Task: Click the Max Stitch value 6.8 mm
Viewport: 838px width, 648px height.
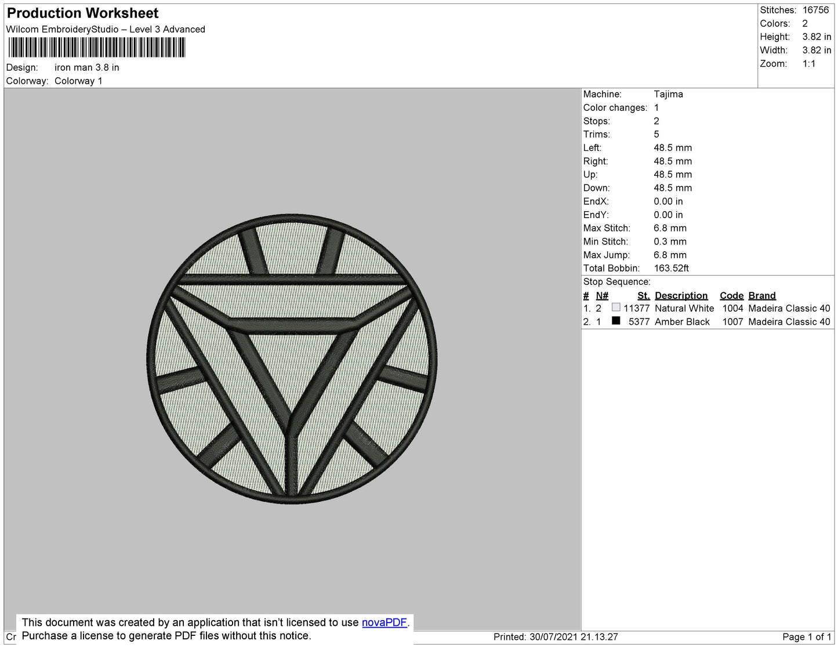Action: (670, 229)
